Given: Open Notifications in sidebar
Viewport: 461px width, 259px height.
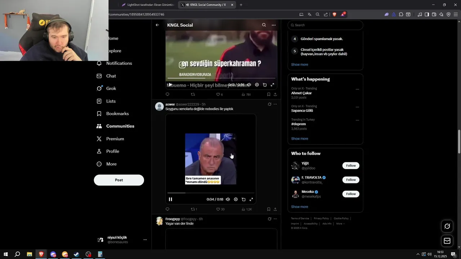Looking at the screenshot, I should (x=115, y=63).
